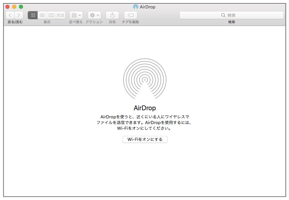Switch to list view
This screenshot has width=289, height=200.
42,15
